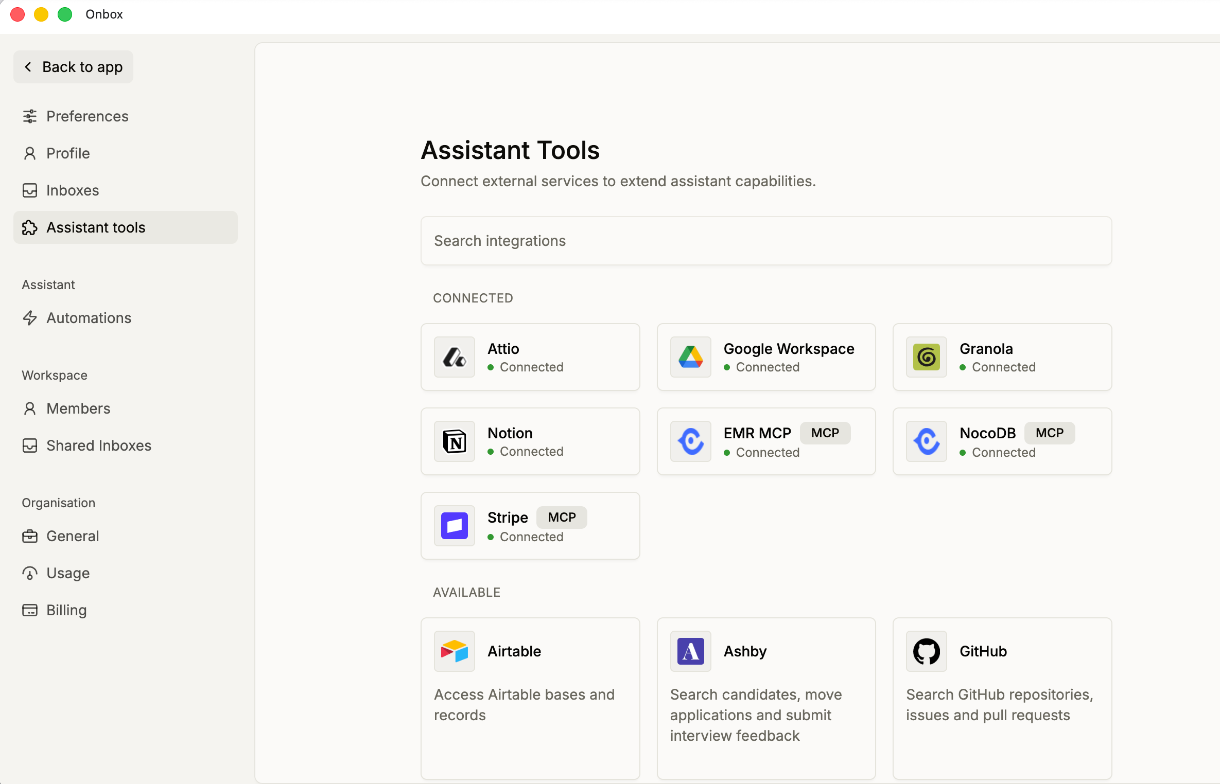Screen dimensions: 1220x784
Task: Open the NocoDB integration card
Action: 1002,441
